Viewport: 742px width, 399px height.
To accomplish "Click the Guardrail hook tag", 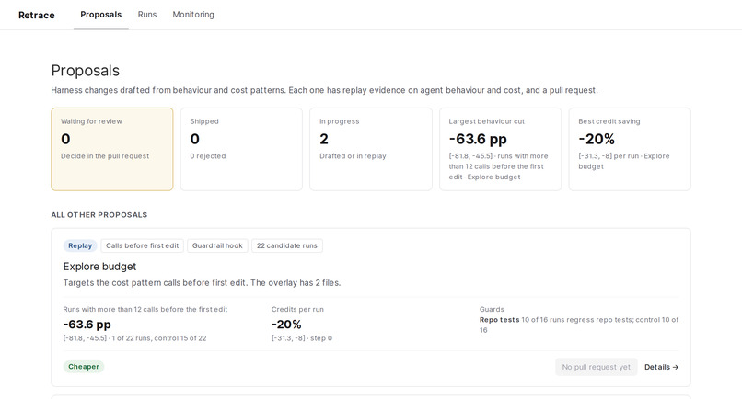I will point(217,245).
